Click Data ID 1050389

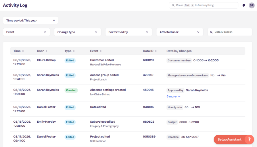[149, 137]
